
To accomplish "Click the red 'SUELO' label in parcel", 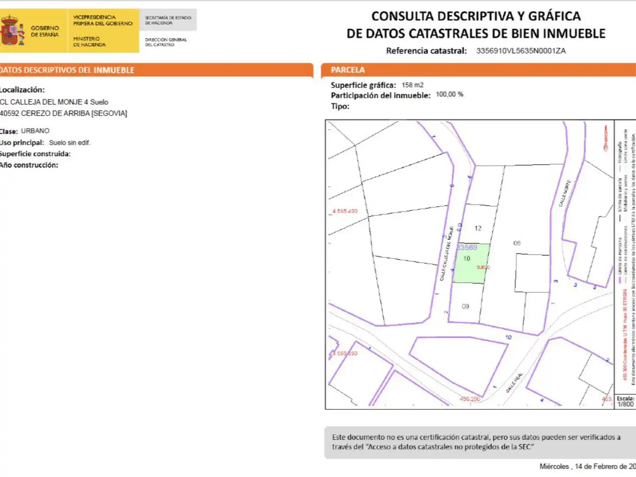I will tap(483, 268).
